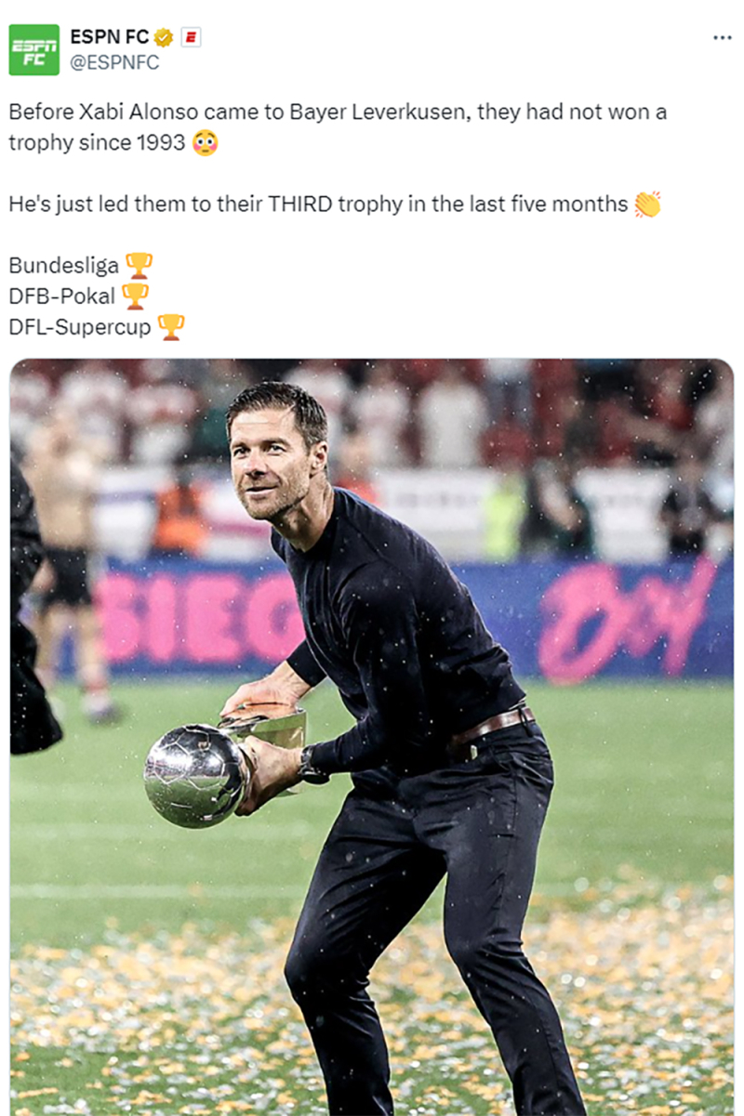Click the silver trophy held in the photo

(197, 775)
